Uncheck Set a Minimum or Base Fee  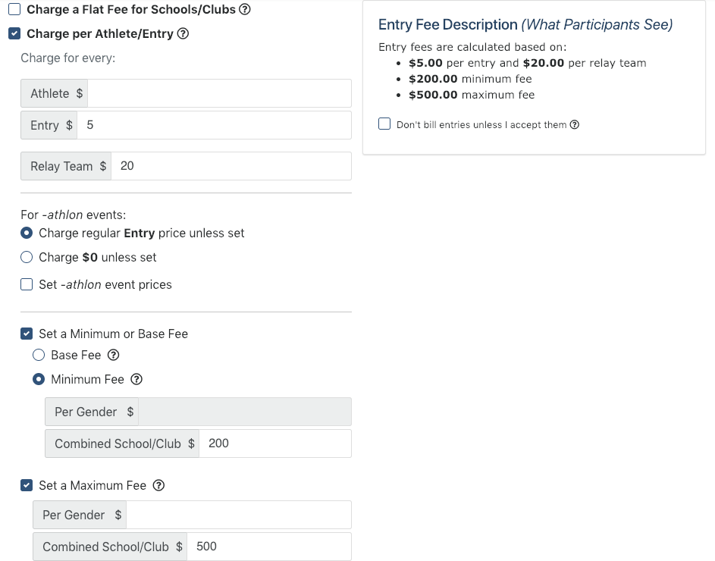[x=27, y=334]
